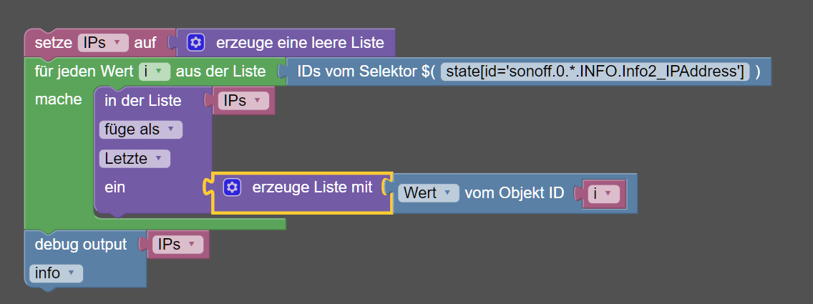Click the 'erzeuge eine leere Liste' block text

(x=299, y=43)
